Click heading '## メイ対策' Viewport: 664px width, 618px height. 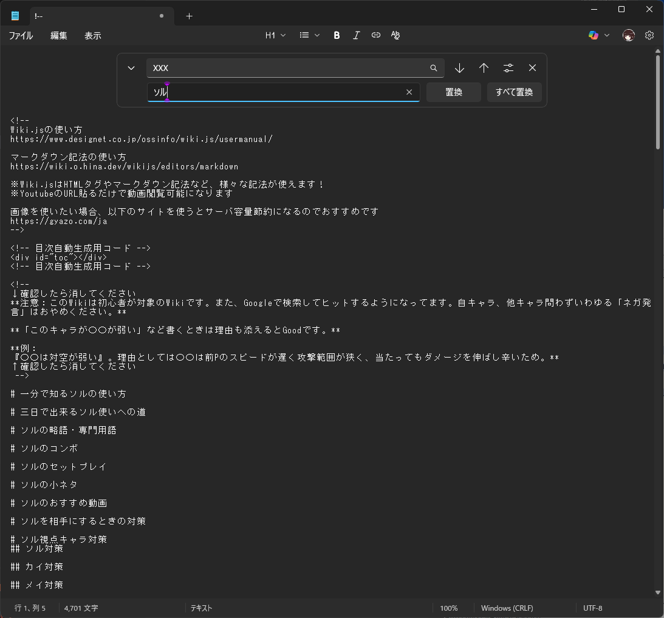click(x=37, y=585)
